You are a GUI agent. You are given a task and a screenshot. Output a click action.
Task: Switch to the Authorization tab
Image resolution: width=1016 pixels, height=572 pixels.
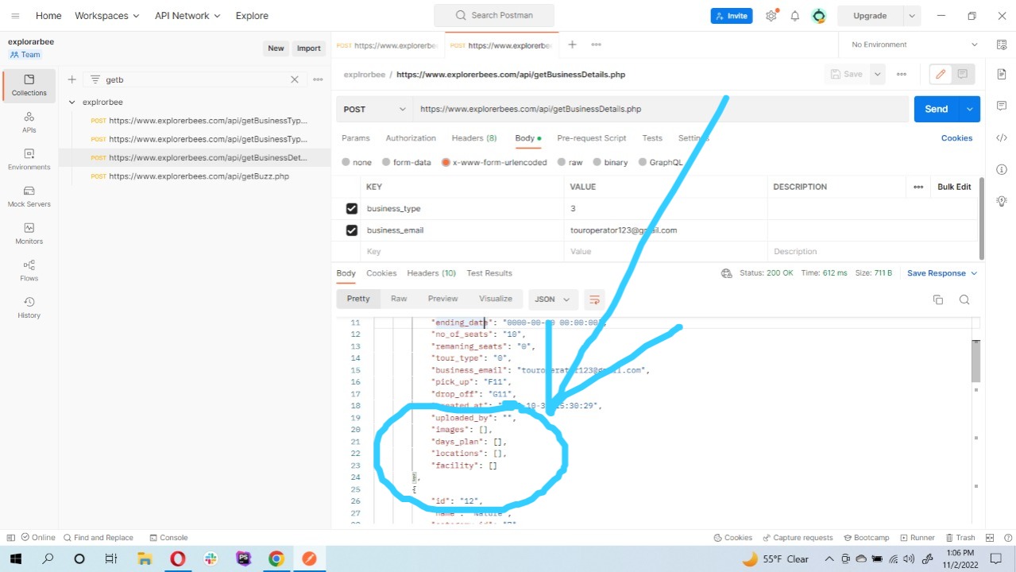pos(411,138)
